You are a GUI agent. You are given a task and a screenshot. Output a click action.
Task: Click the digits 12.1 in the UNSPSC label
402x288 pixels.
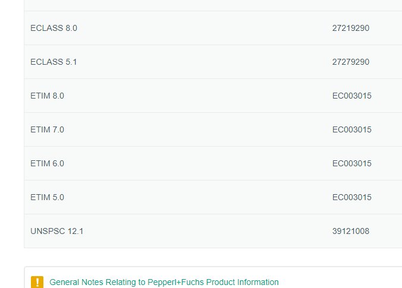[x=75, y=231]
